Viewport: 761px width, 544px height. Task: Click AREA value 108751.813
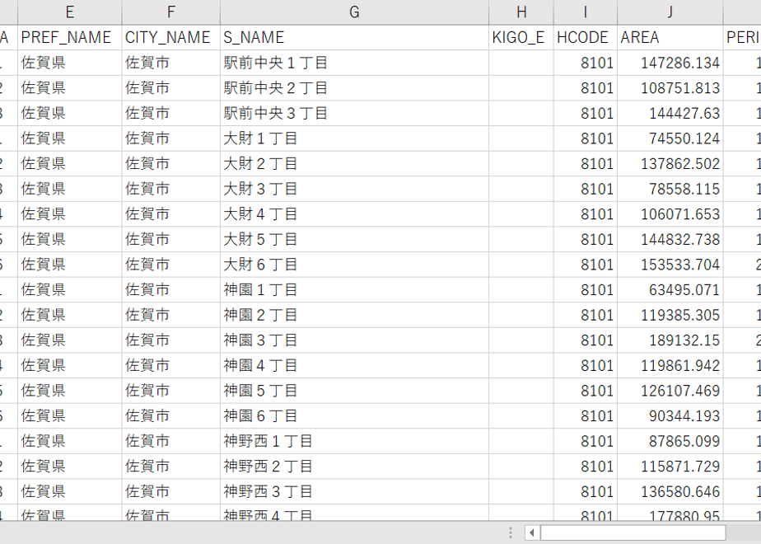670,88
